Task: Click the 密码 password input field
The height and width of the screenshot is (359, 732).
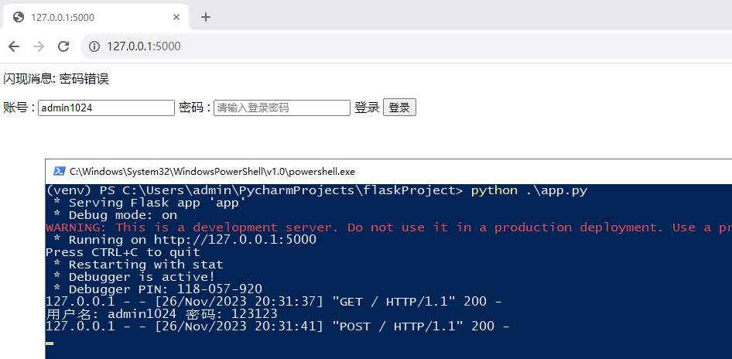Action: tap(282, 108)
